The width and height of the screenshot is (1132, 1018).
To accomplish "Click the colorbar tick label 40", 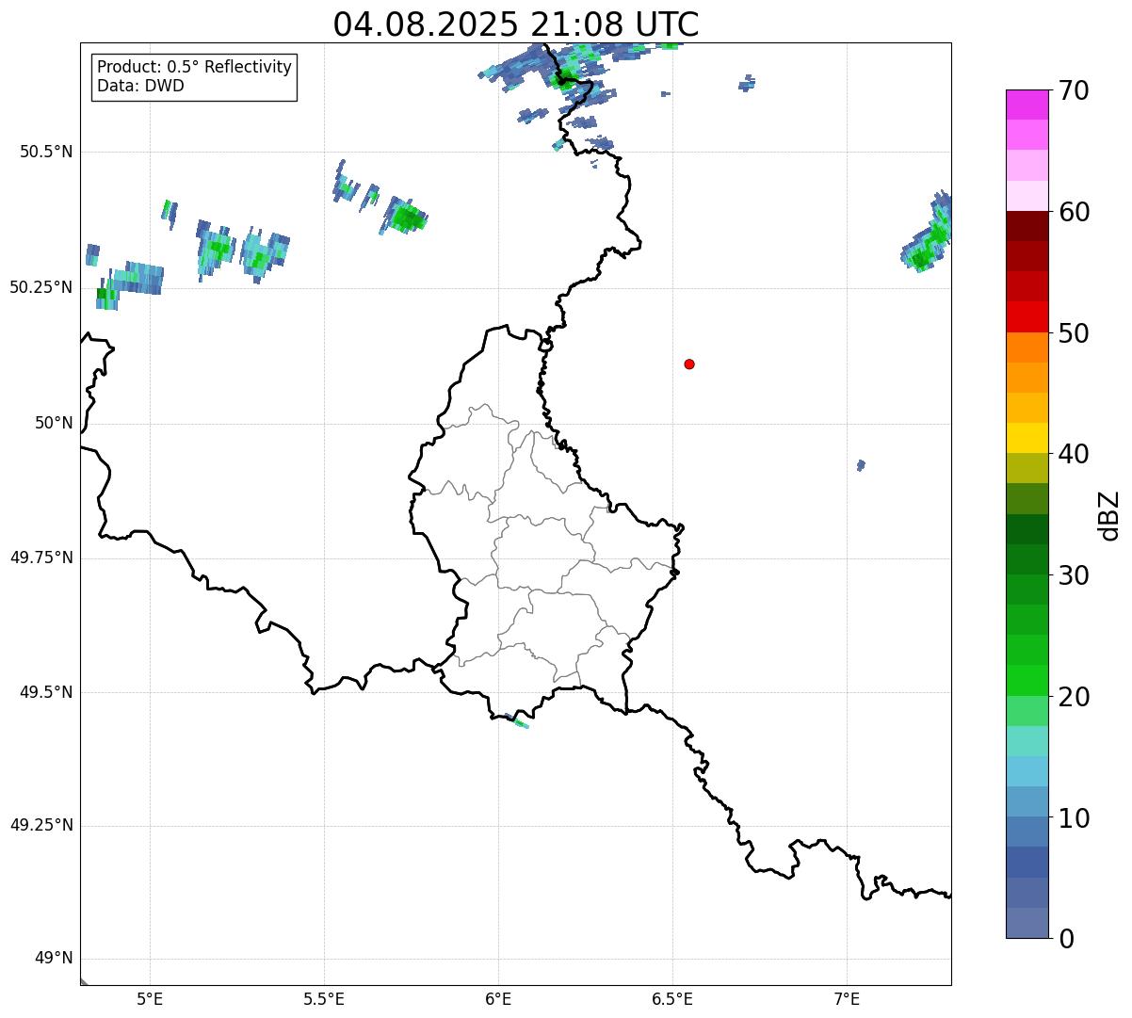I will (x=1074, y=454).
